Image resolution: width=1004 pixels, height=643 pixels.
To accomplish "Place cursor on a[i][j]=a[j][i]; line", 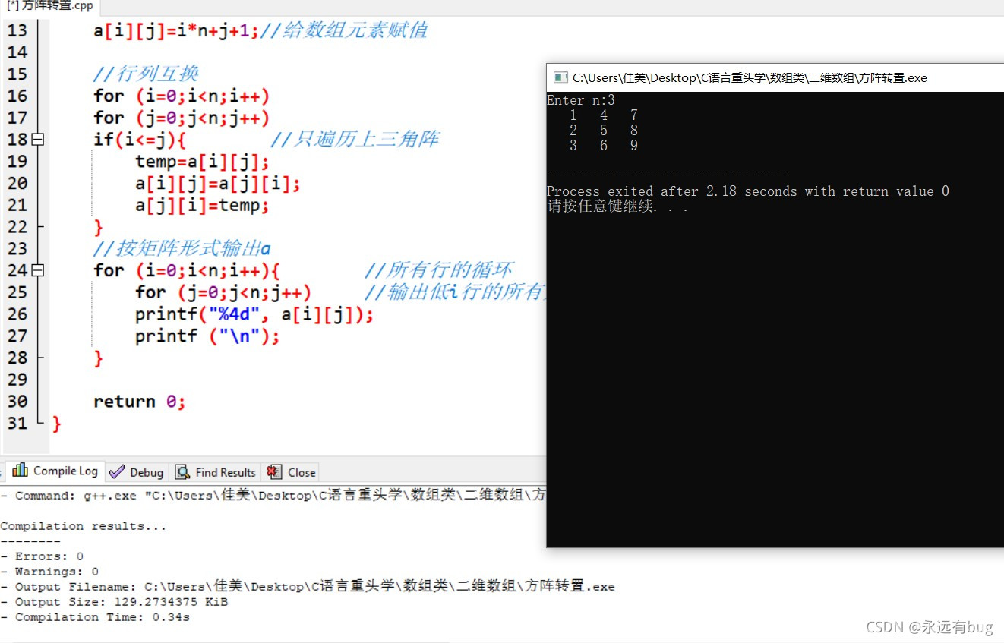I will [x=218, y=184].
